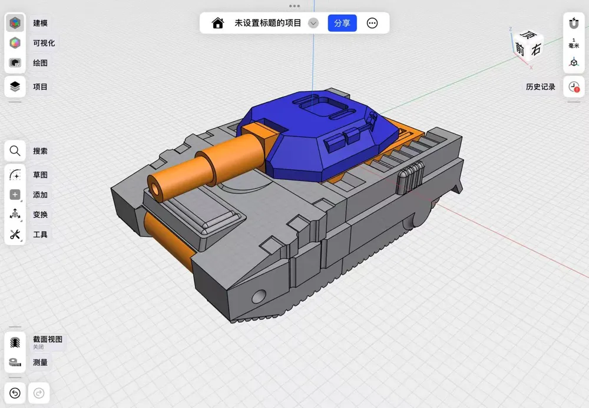Open the 历史记录 clock icon
Screen dimensions: 589x408
coord(574,87)
